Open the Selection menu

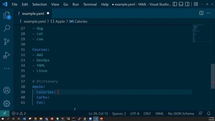(40, 4)
